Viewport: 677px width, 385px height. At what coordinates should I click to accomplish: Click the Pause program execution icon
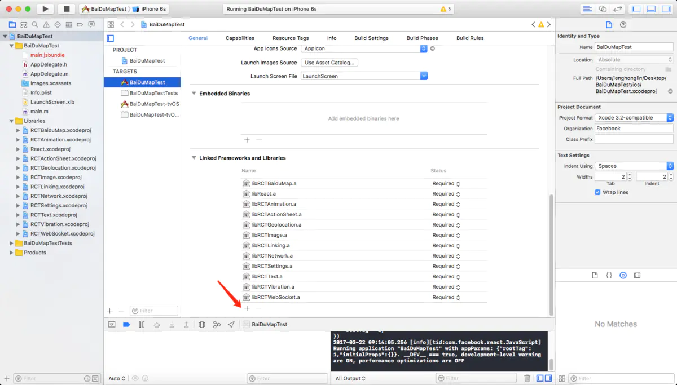click(142, 325)
